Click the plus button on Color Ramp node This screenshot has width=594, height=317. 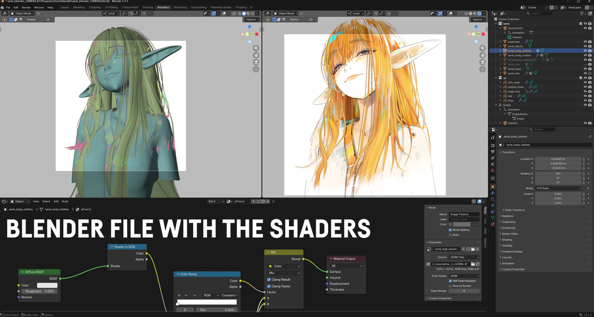pyautogui.click(x=179, y=295)
